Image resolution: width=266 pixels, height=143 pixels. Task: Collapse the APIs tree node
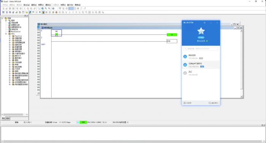click(6, 34)
